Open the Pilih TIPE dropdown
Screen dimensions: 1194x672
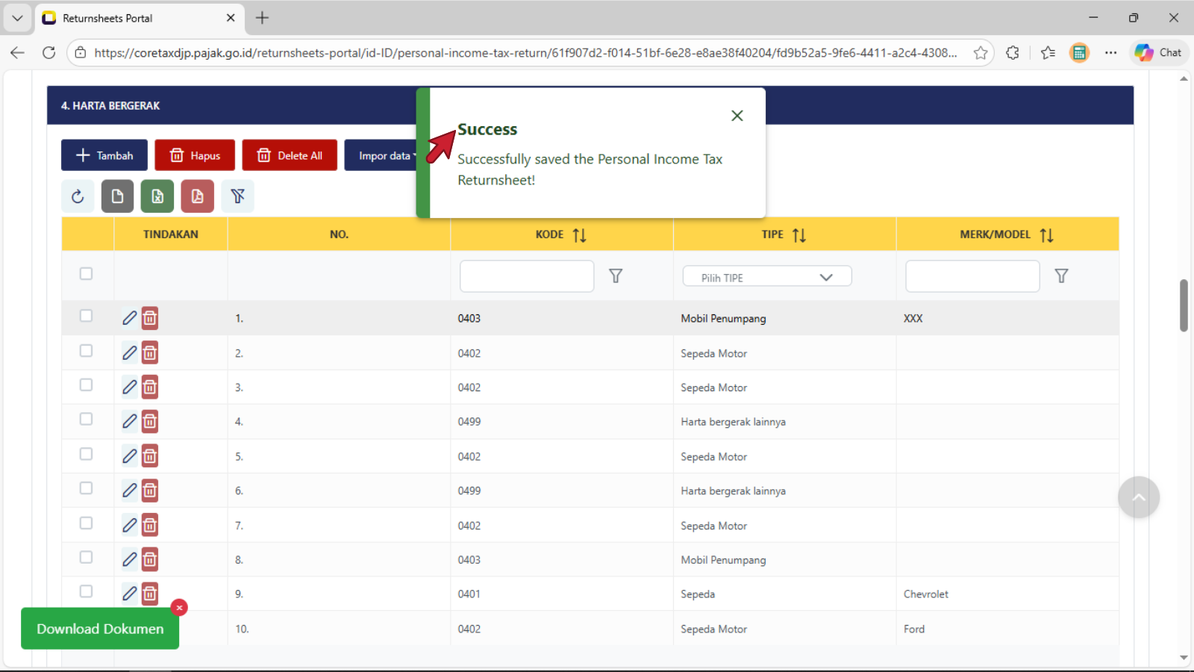[766, 277]
